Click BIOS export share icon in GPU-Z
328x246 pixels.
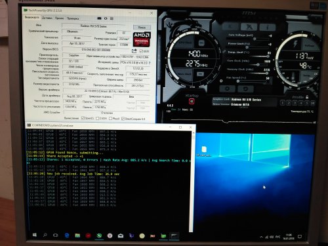[x=134, y=51]
